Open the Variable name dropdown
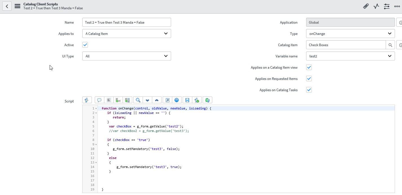This screenshot has width=402, height=195. 350,56
